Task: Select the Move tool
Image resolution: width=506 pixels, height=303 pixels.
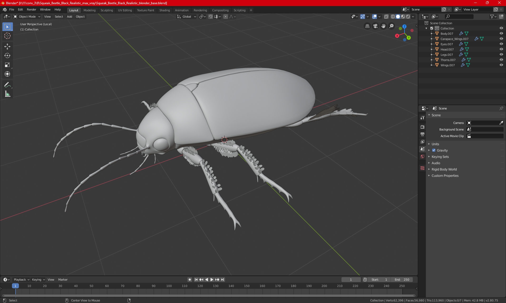Action: tap(7, 47)
